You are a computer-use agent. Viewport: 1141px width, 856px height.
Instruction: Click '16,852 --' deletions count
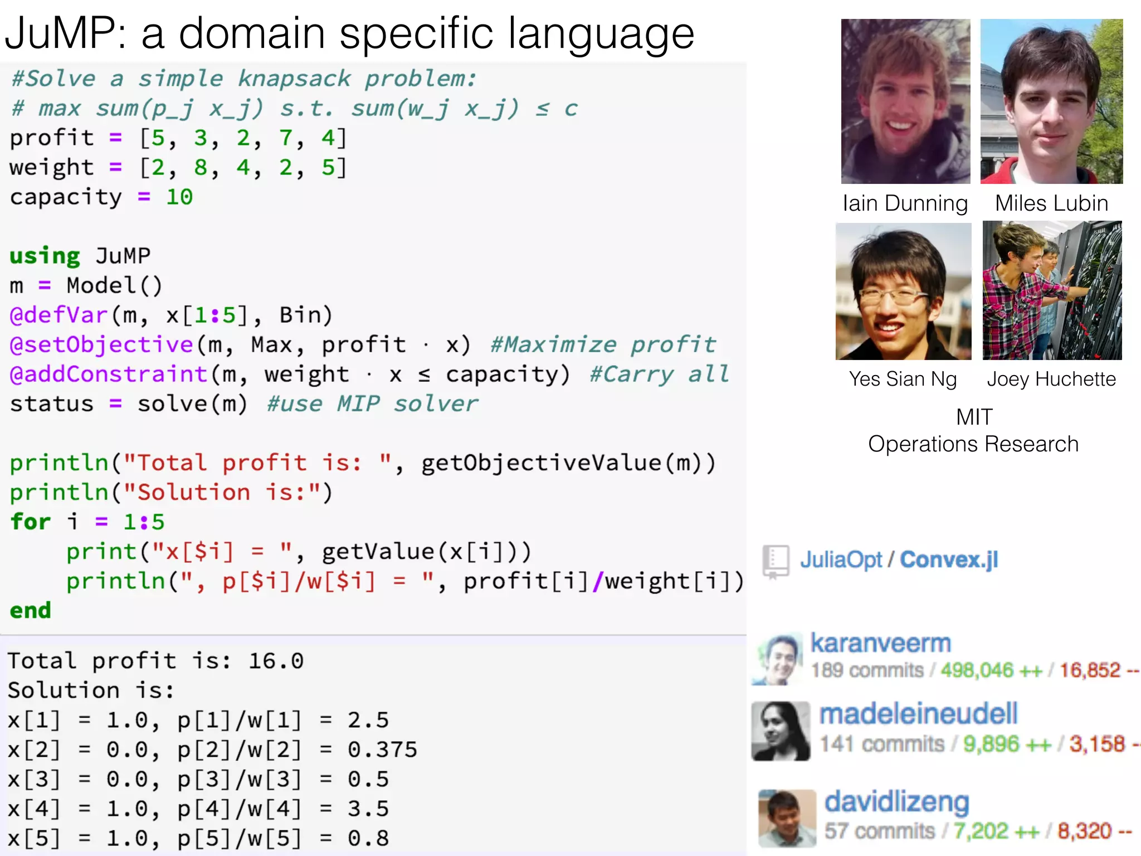coord(1099,670)
